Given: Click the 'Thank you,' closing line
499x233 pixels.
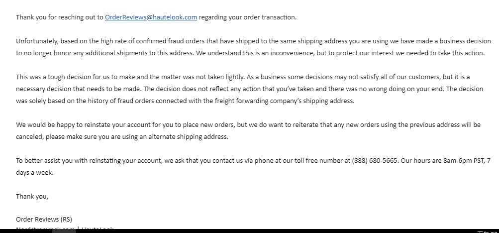Looking at the screenshot, I should tap(32, 196).
